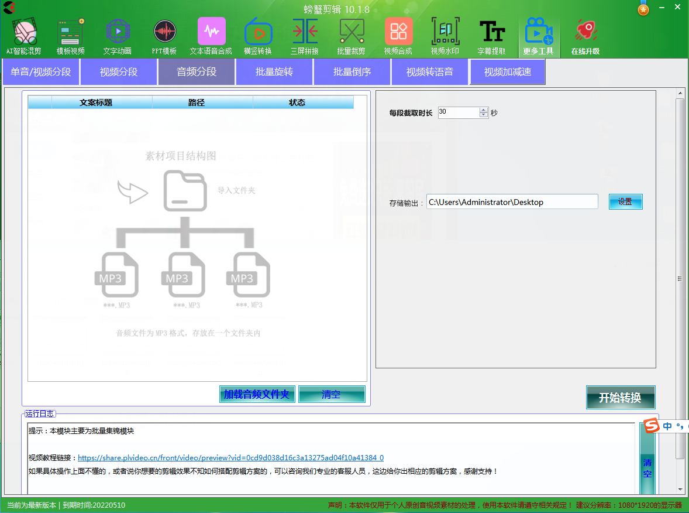This screenshot has width=689, height=513.
Task: Switch to the 音频分段 tab
Action: click(x=197, y=71)
